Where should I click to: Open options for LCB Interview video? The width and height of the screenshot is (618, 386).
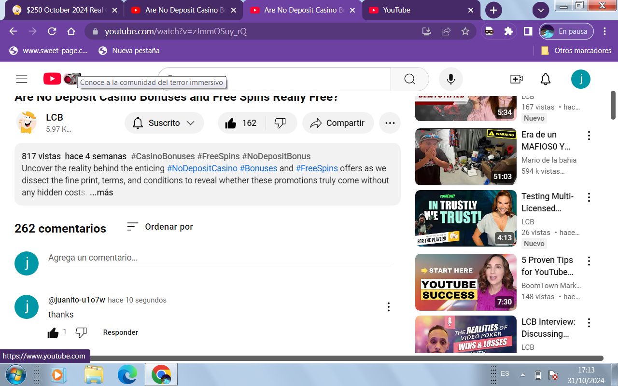(589, 323)
